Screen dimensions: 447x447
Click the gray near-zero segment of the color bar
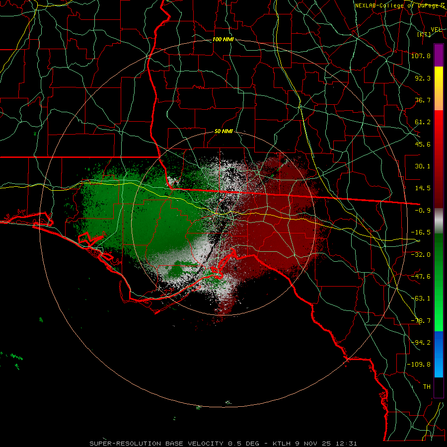(x=439, y=221)
